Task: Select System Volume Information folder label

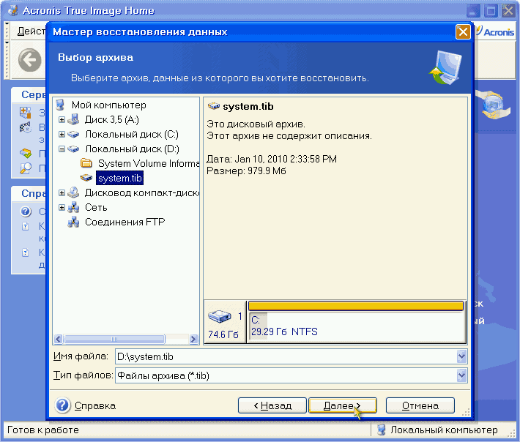Action: (x=149, y=163)
